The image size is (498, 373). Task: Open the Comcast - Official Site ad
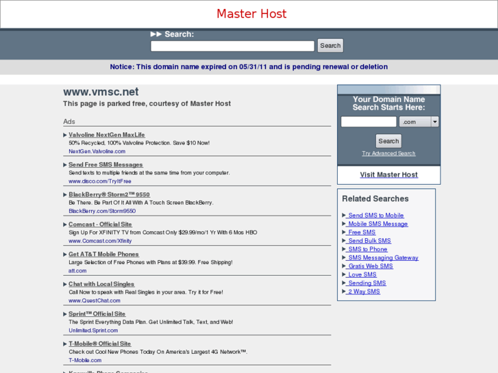pos(100,224)
